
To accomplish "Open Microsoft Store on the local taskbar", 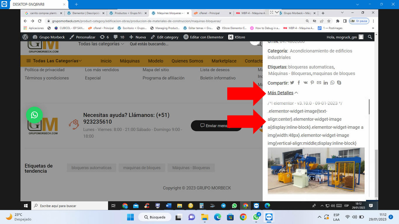I will [x=230, y=217].
